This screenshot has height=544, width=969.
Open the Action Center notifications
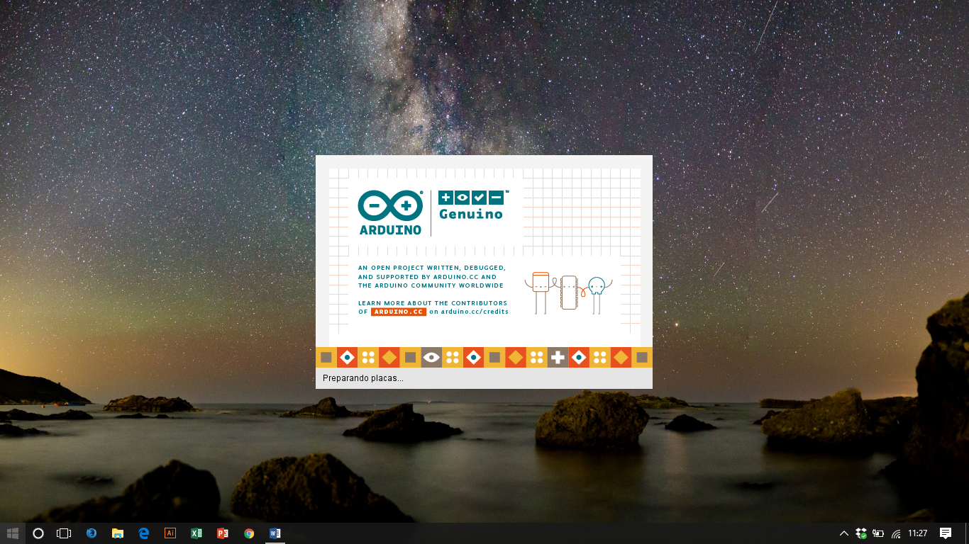click(x=946, y=533)
